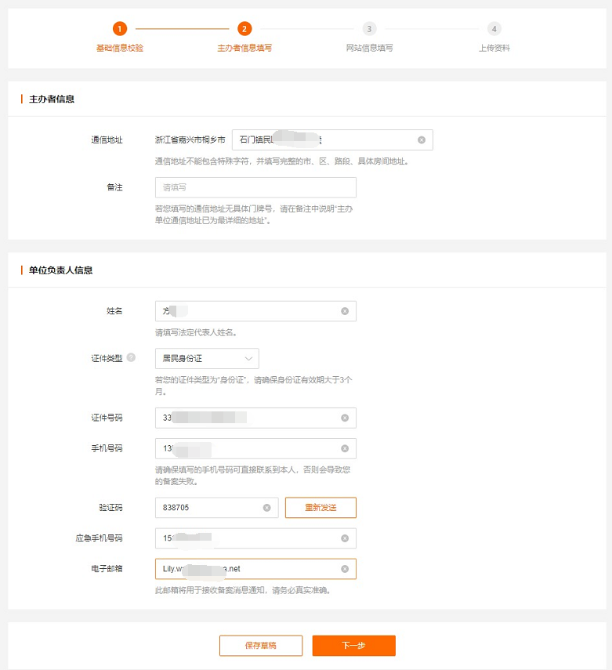Show help tooltip next to 证件类型
This screenshot has height=670, width=612.
[131, 358]
